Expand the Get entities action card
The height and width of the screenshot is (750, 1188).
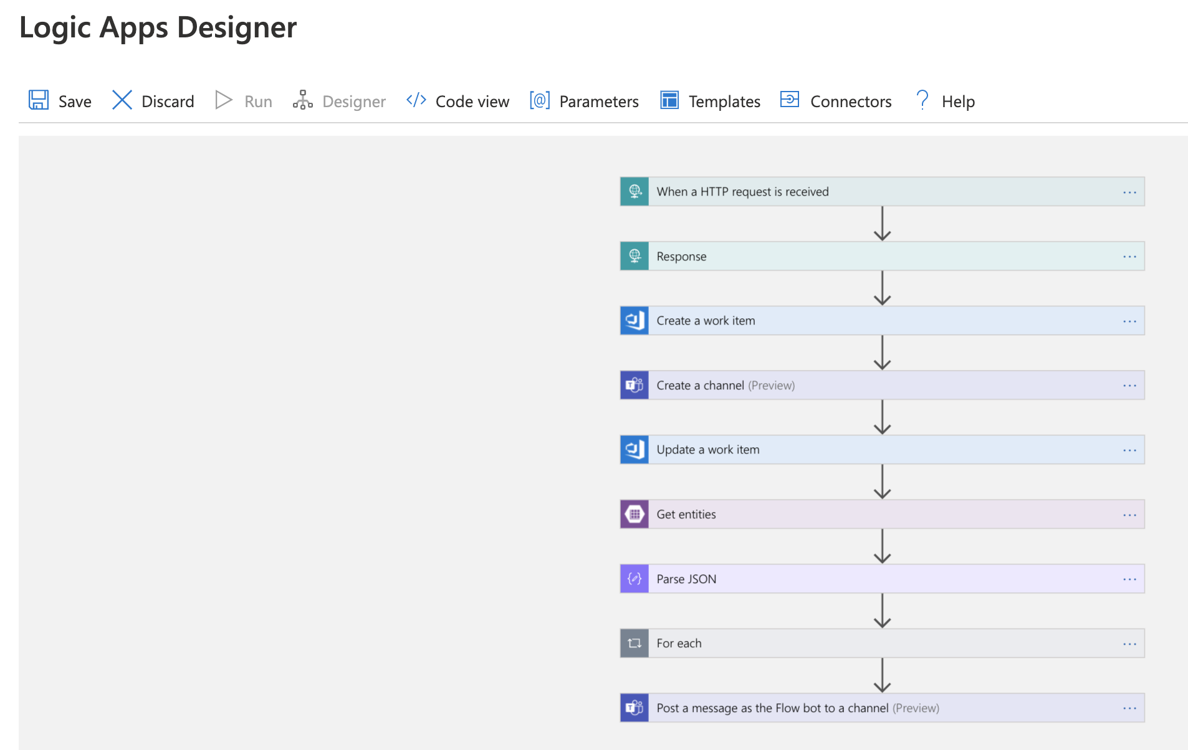(x=882, y=515)
